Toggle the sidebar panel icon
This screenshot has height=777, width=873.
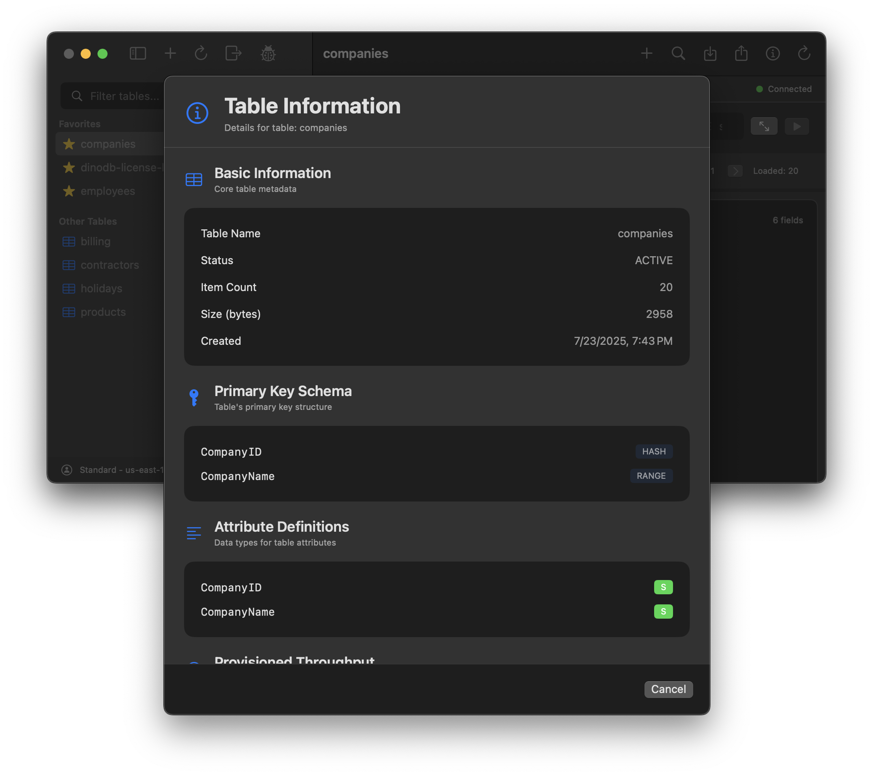137,53
